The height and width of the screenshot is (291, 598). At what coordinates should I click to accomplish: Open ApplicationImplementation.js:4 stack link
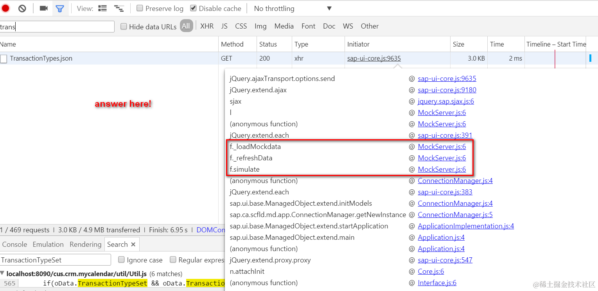(x=466, y=226)
